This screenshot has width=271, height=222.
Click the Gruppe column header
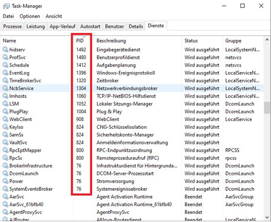(233, 41)
